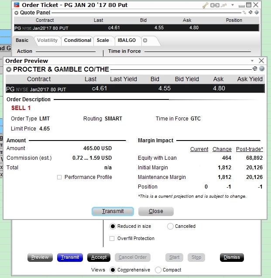Click the Start button
Screen dimensions: 271x278
tap(174, 257)
